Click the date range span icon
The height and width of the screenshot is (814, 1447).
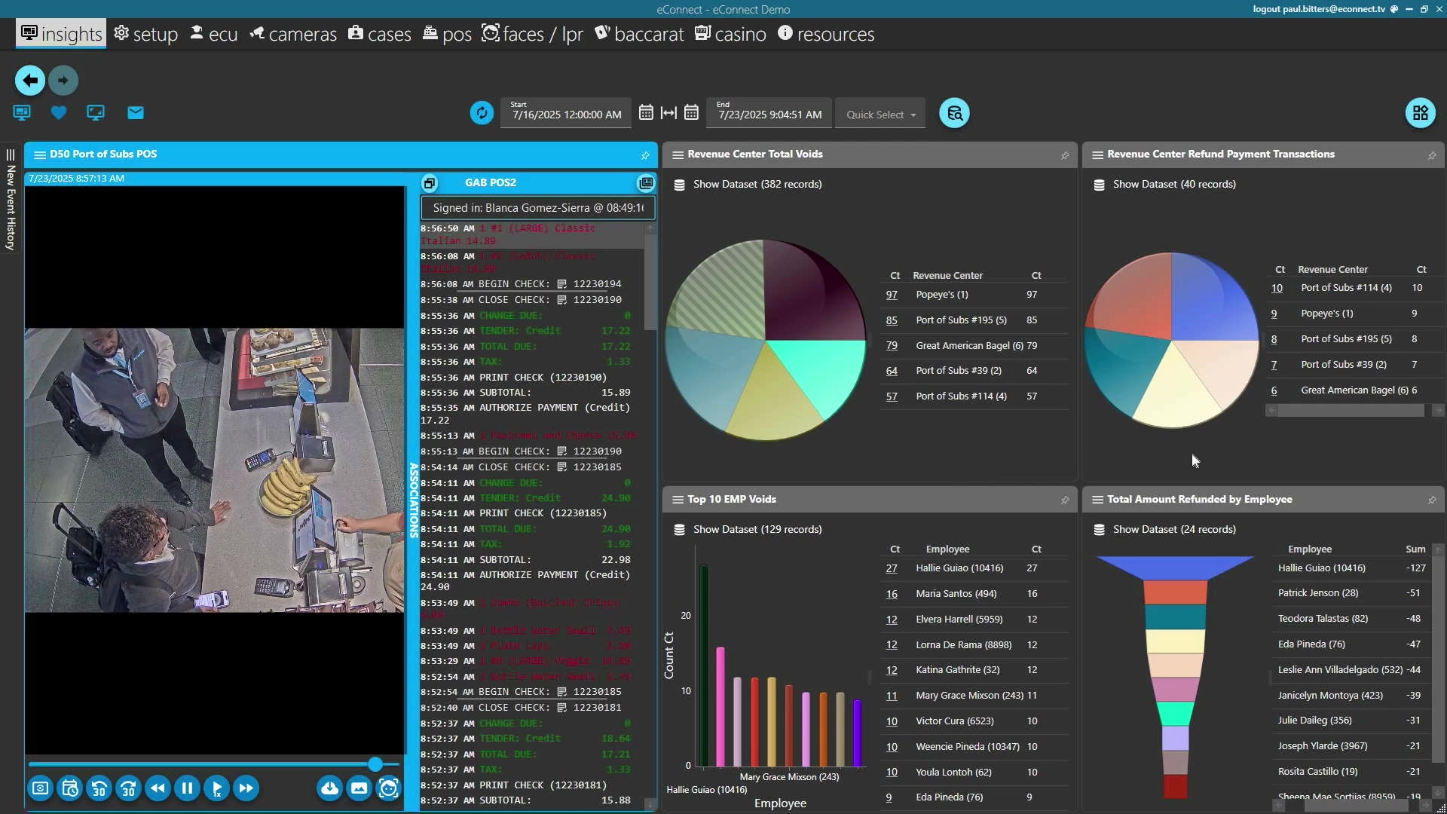coord(668,113)
